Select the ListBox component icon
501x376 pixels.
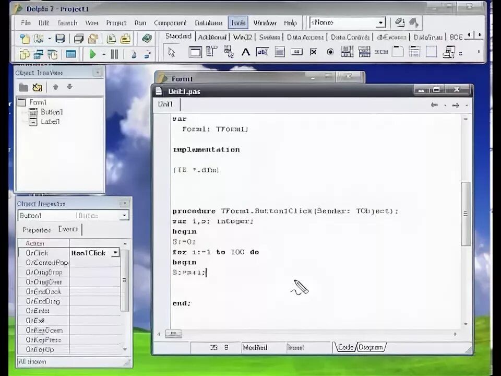(348, 52)
